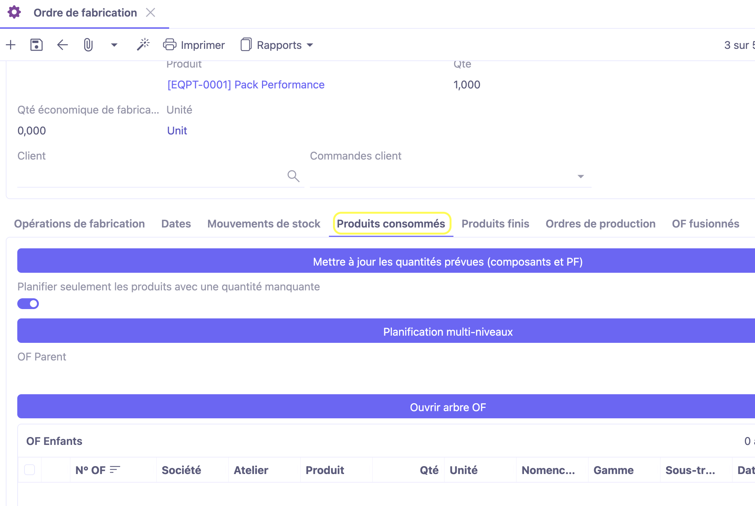Click the plus icon to create new record

pos(11,45)
